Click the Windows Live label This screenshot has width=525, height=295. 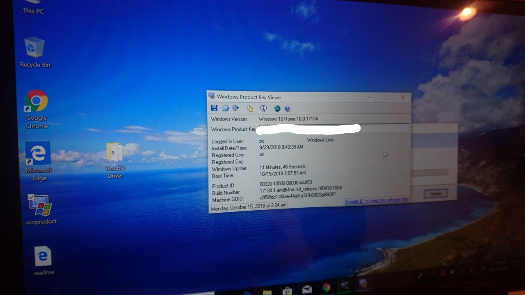(x=321, y=140)
